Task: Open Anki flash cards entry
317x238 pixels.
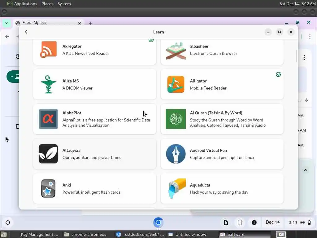Action: [95, 188]
